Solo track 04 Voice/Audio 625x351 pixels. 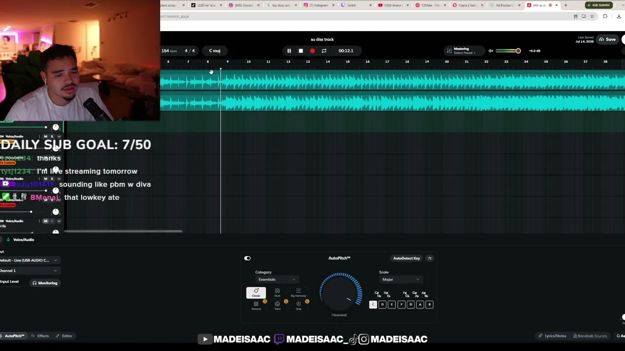(x=52, y=136)
